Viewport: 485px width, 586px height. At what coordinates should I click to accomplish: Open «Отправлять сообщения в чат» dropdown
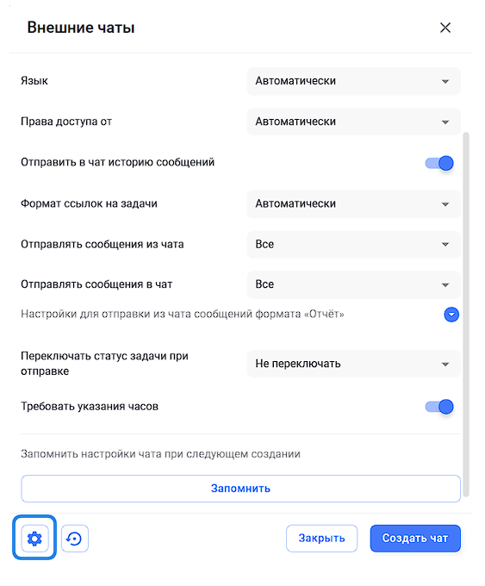[x=353, y=284]
